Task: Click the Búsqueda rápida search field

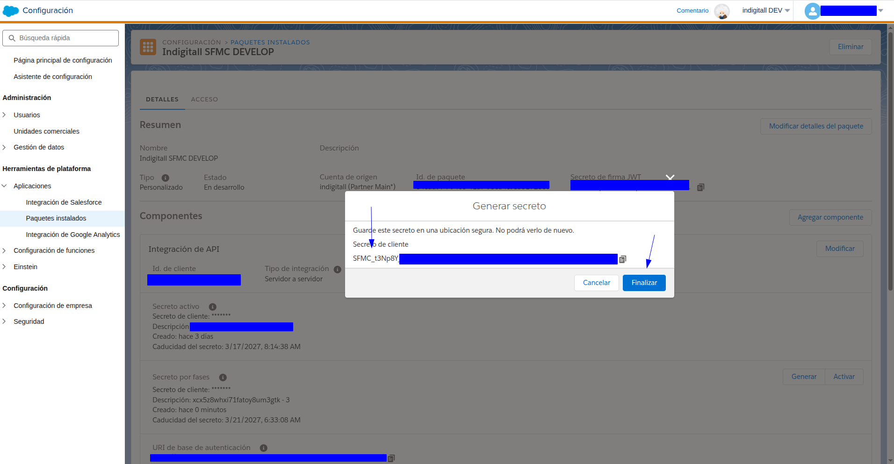Action: coord(61,38)
